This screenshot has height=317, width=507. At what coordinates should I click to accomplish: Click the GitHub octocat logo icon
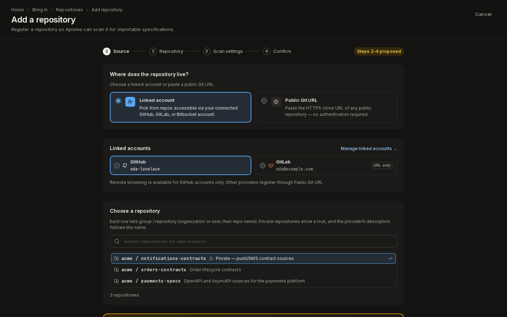(x=125, y=166)
